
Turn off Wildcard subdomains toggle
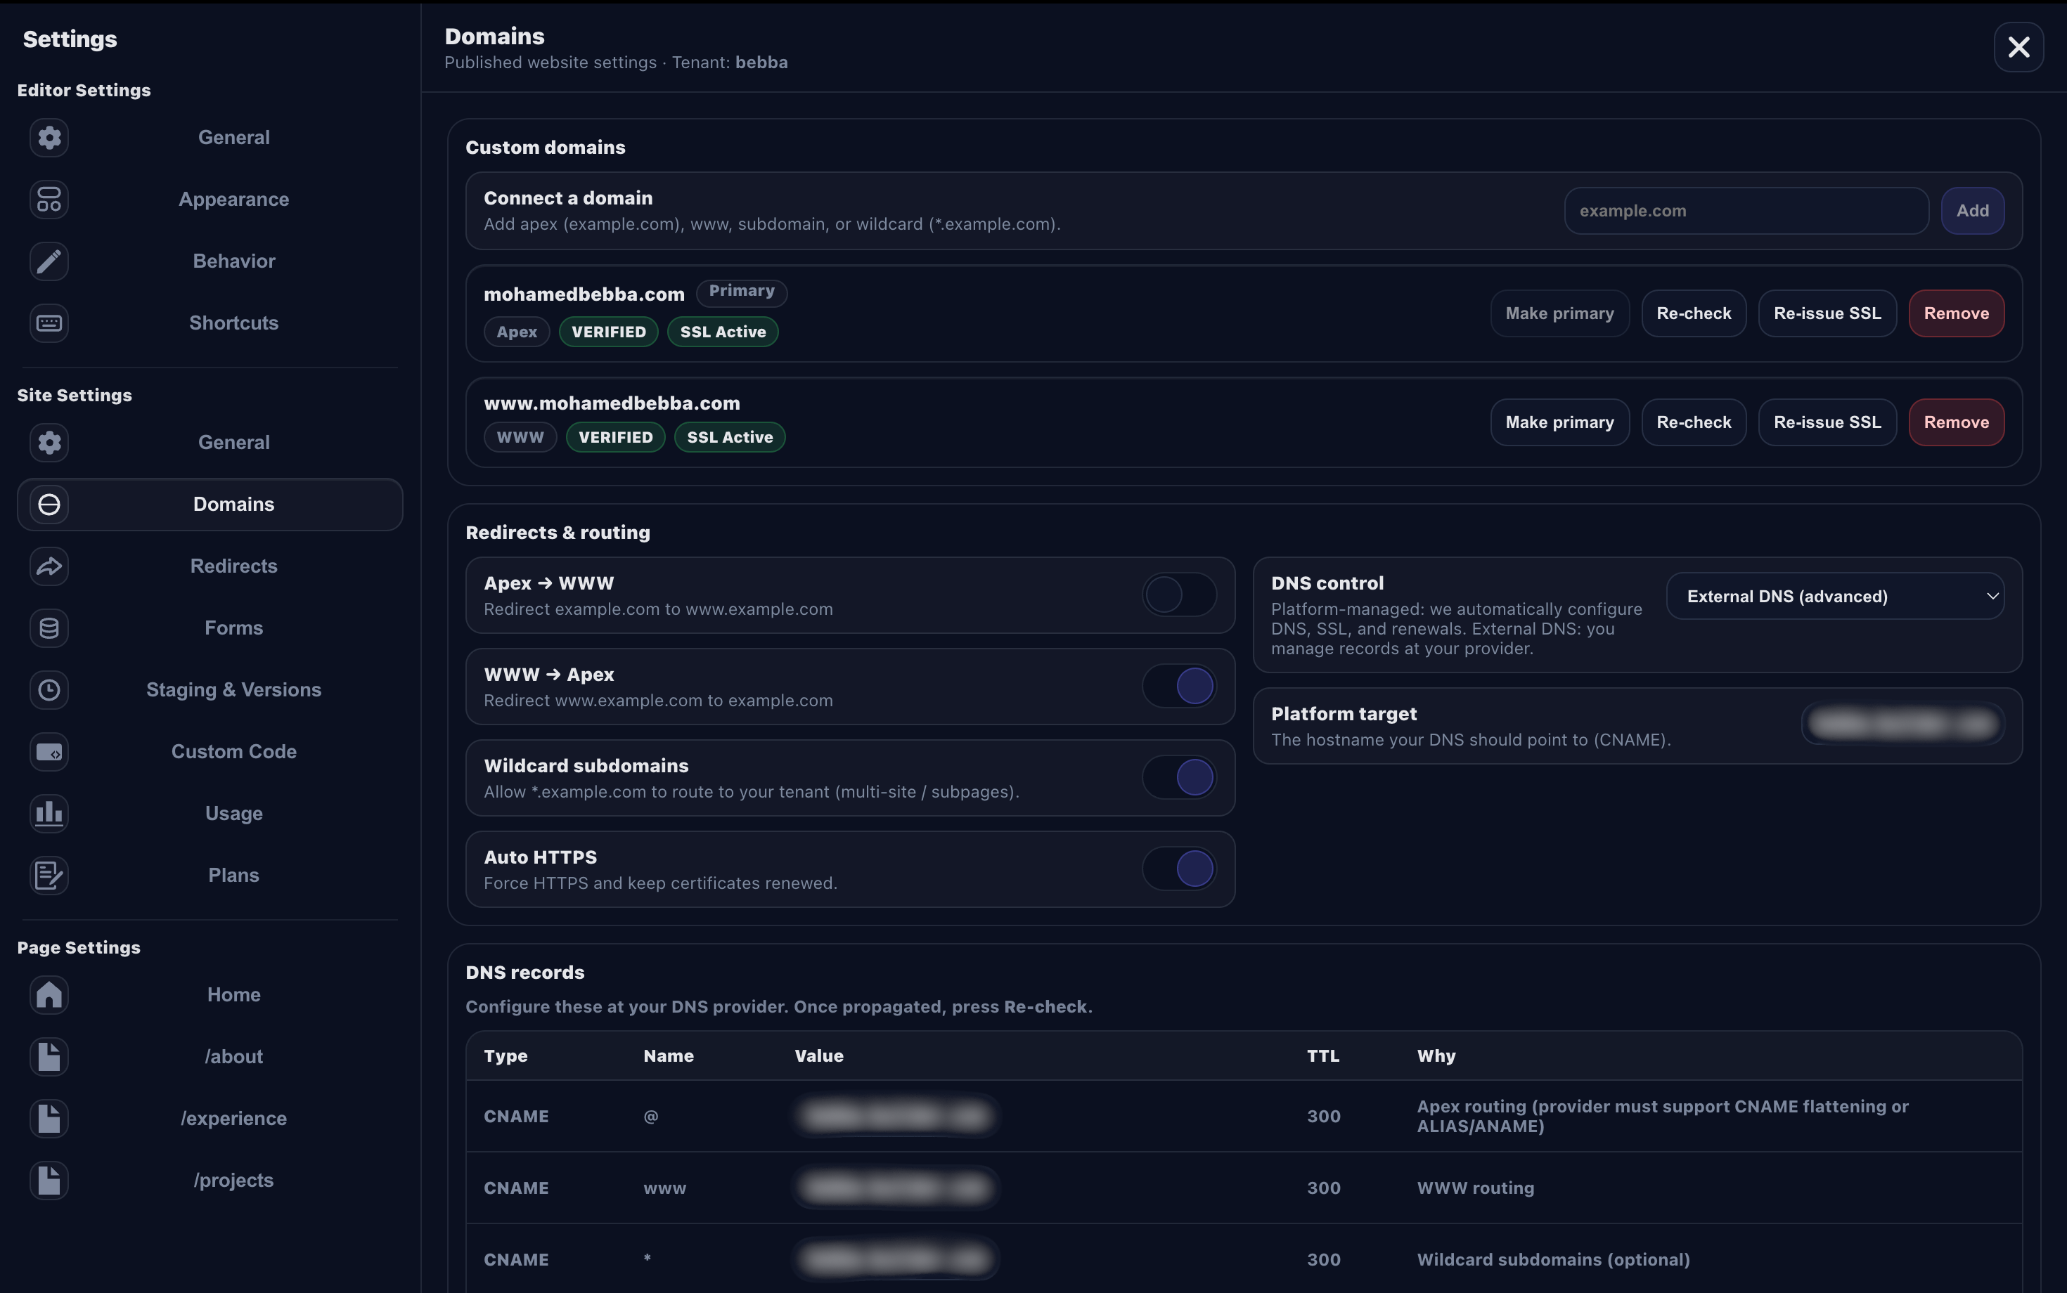(1179, 777)
